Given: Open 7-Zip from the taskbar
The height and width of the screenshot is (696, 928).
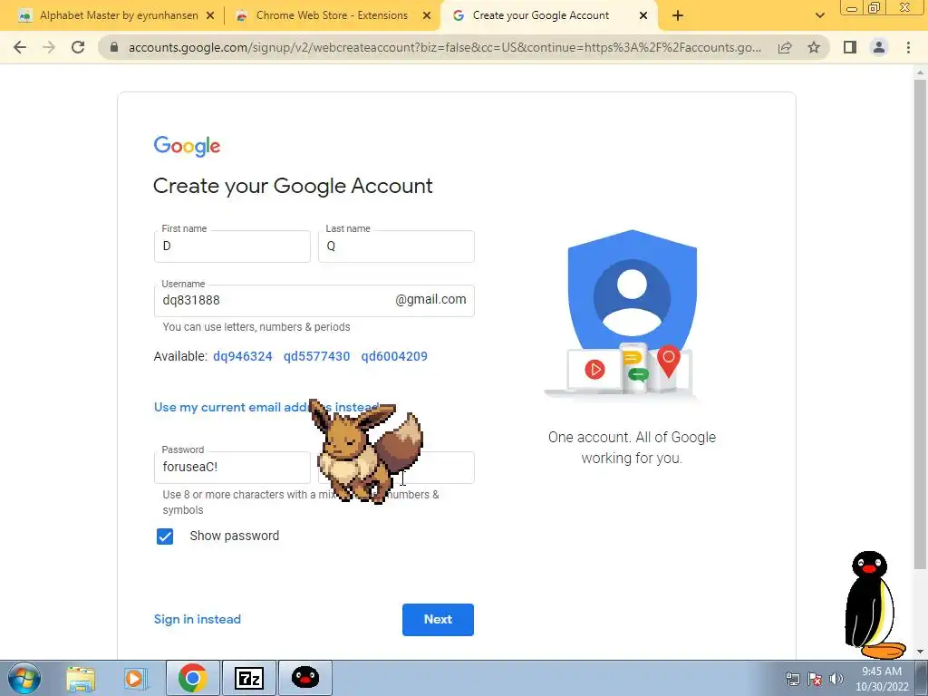Looking at the screenshot, I should (x=248, y=678).
